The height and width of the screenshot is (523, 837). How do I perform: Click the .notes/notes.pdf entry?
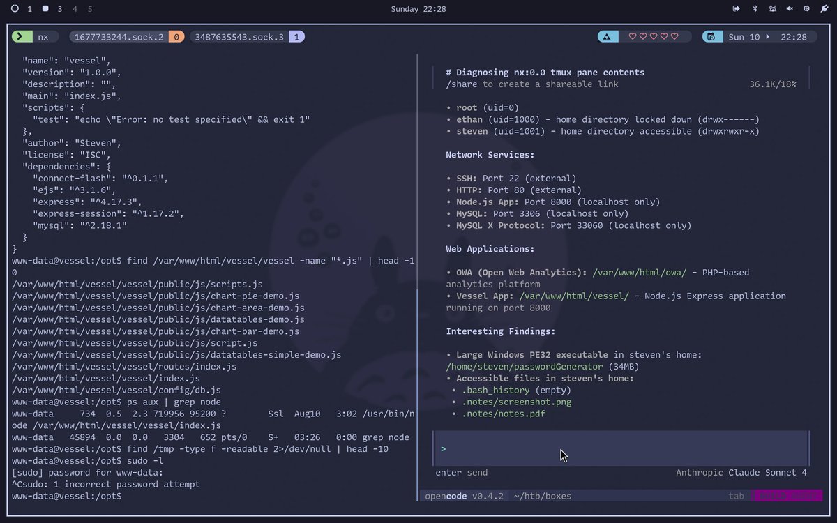(504, 414)
